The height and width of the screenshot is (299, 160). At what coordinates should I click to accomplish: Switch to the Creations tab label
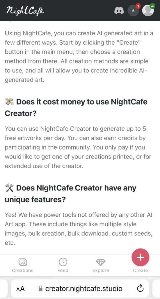click(23, 270)
